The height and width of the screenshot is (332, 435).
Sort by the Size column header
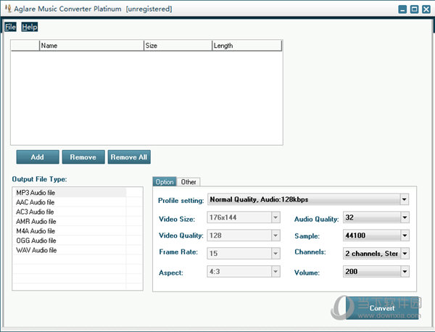click(178, 46)
